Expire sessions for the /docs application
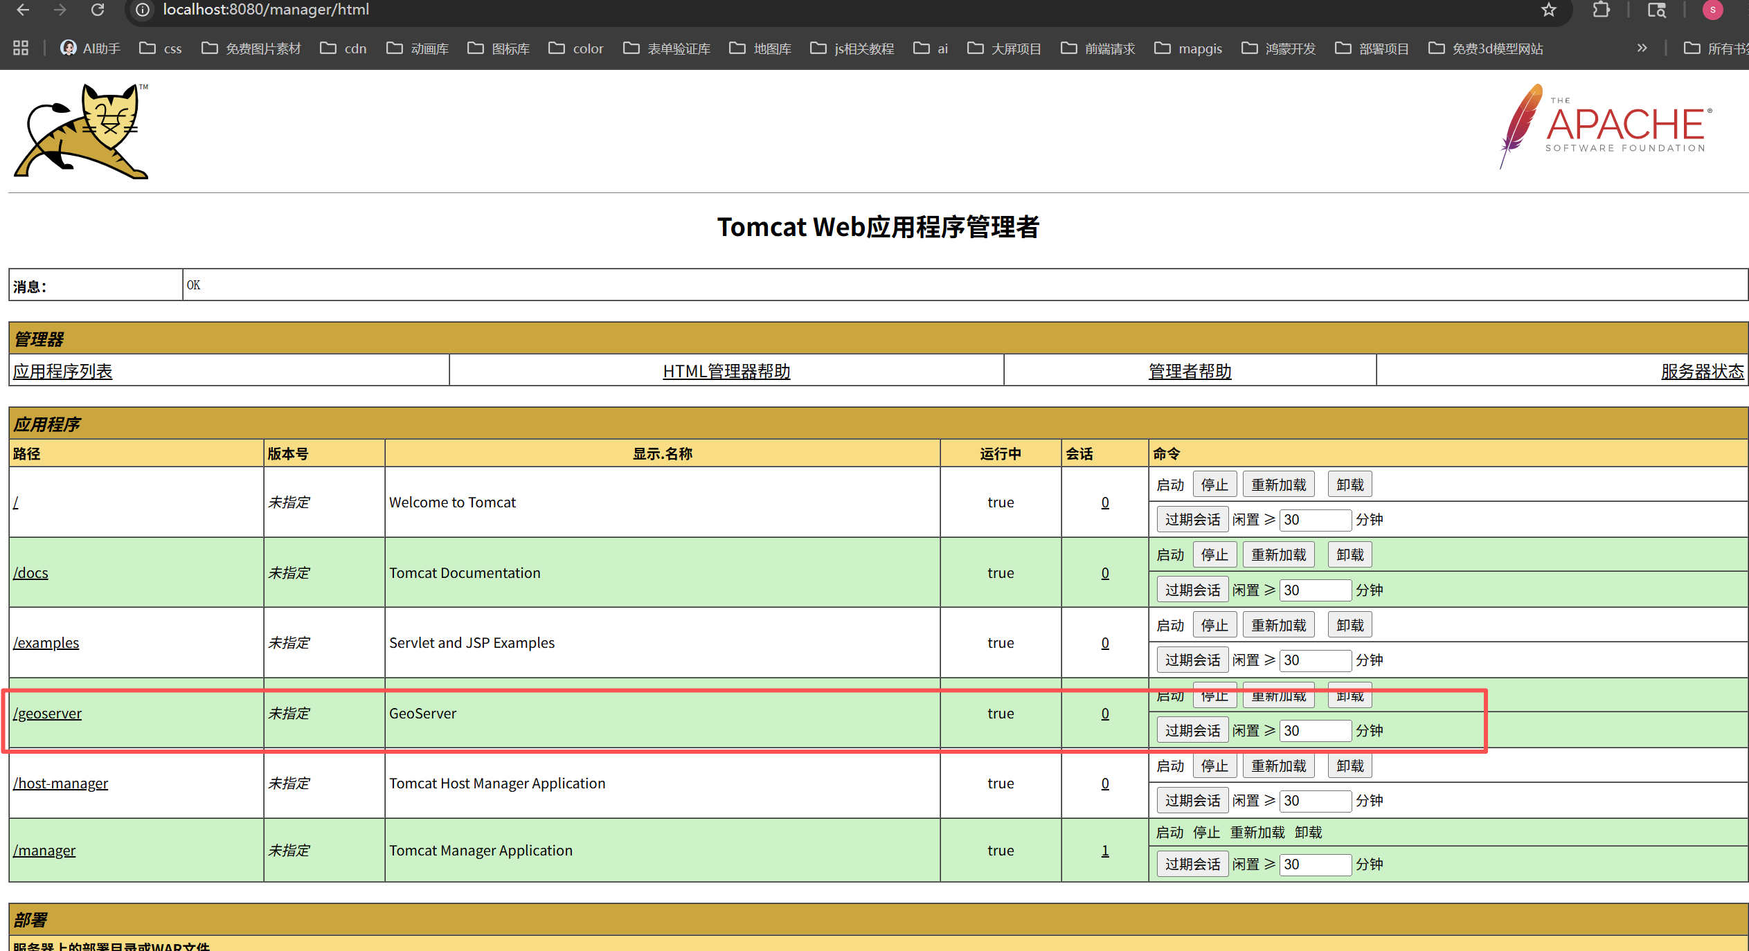1749x951 pixels. (x=1192, y=590)
